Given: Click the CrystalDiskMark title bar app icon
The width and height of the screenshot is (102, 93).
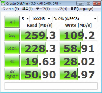Looking at the screenshot, I should (3, 3).
